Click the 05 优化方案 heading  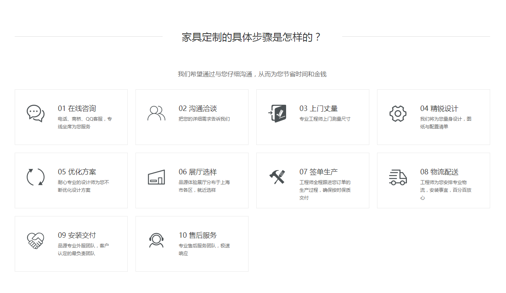click(x=77, y=172)
